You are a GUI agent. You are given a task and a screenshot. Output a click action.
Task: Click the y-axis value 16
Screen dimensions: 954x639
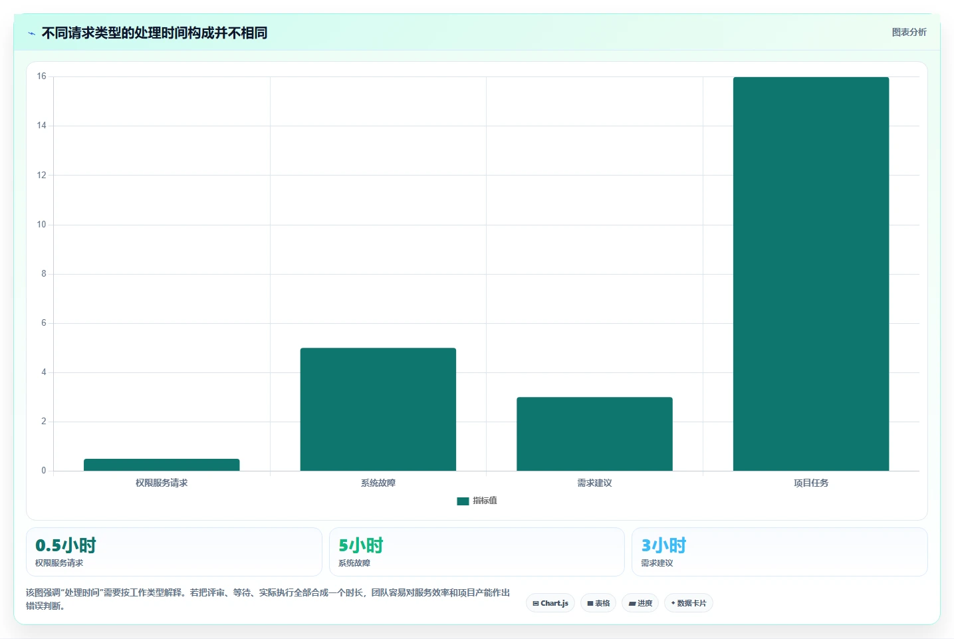(x=41, y=76)
